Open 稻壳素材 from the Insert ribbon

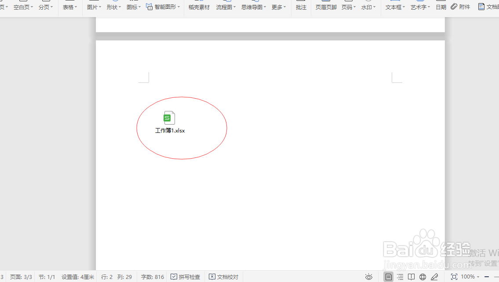pos(199,7)
